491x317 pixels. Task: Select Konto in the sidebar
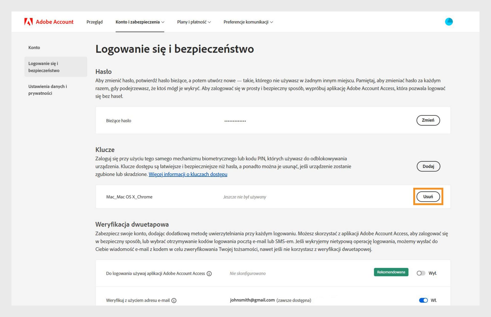point(34,48)
